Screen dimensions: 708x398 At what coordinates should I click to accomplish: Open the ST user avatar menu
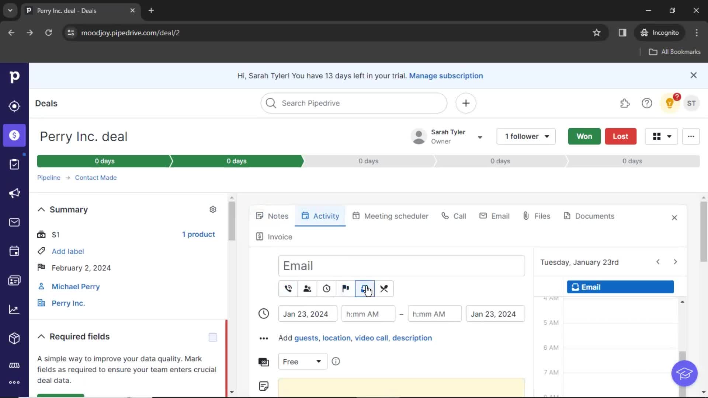(x=691, y=104)
